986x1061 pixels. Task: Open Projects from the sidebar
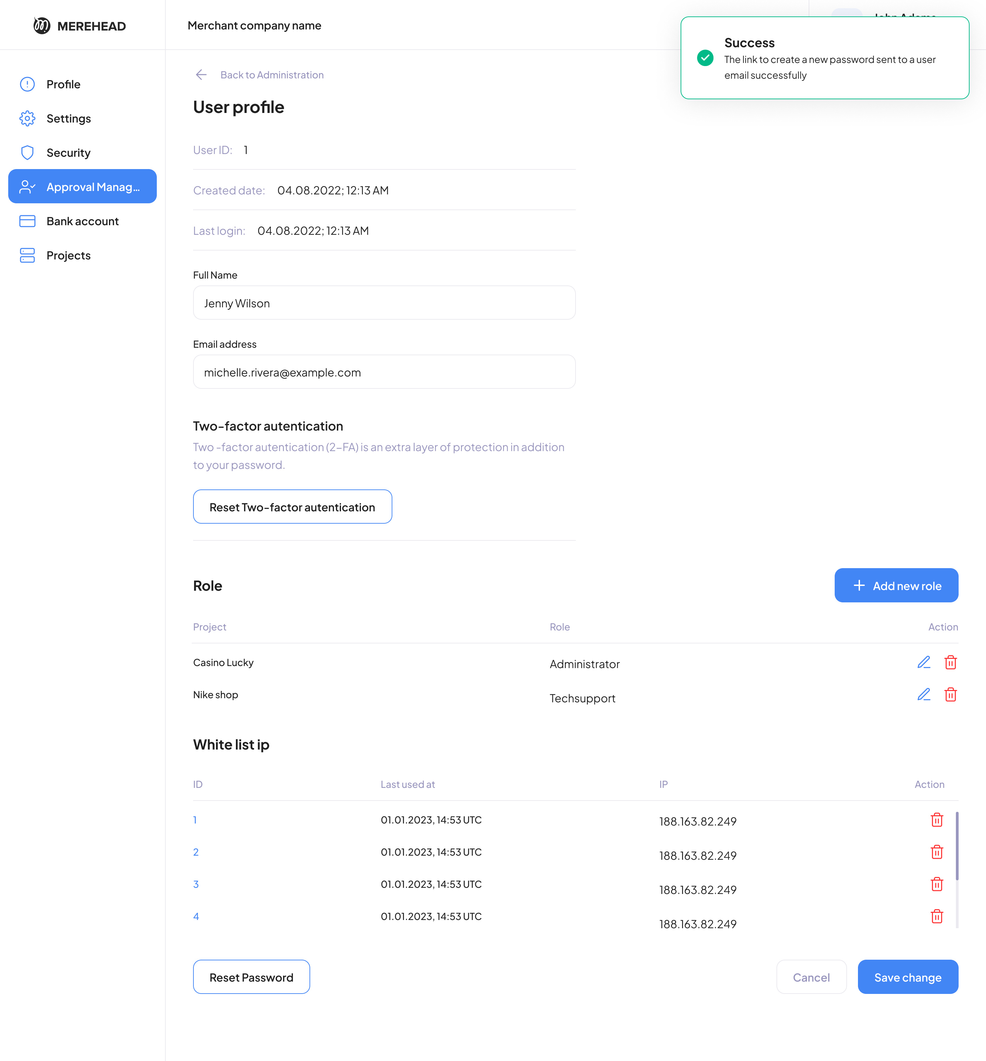click(68, 256)
